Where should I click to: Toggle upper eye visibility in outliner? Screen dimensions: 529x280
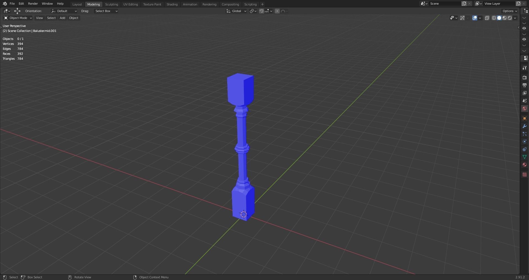pos(524,28)
